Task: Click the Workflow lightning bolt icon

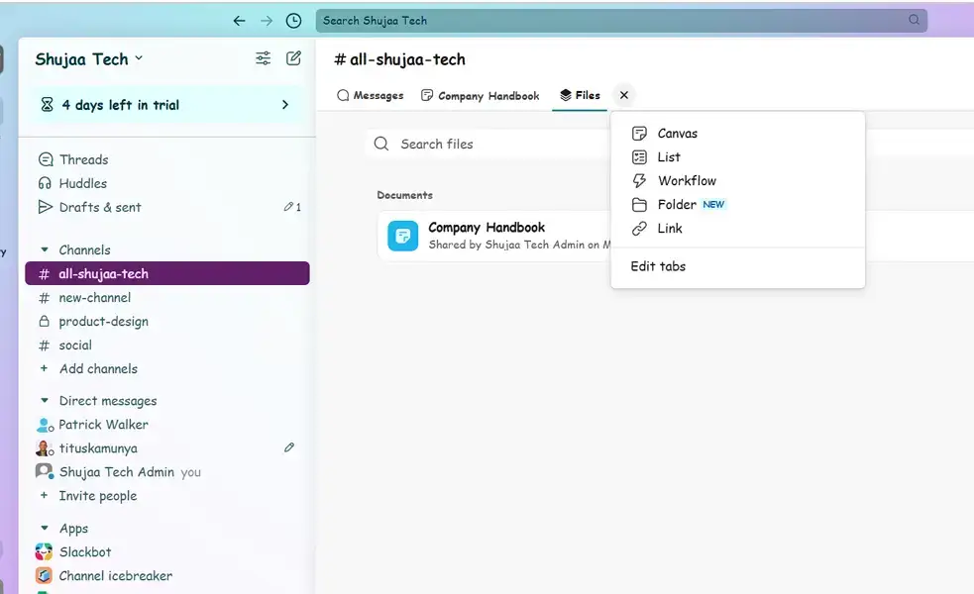Action: [639, 180]
